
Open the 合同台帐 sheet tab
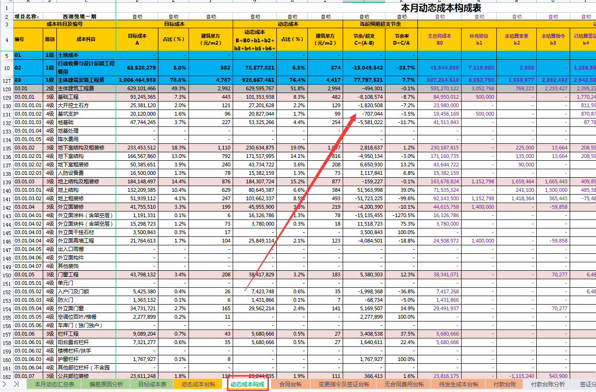(x=290, y=384)
